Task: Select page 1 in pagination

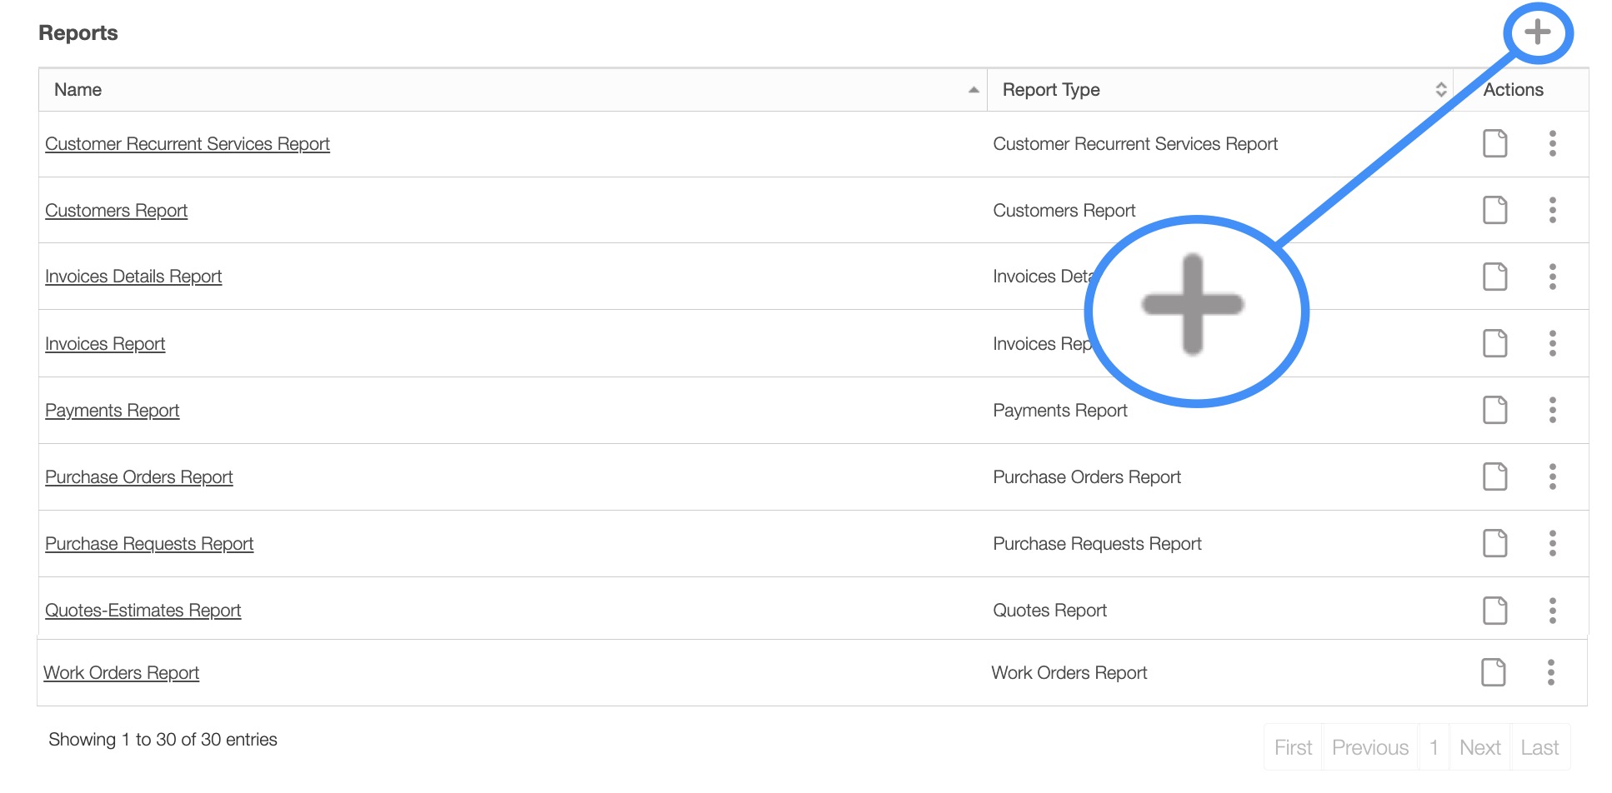Action: point(1434,747)
